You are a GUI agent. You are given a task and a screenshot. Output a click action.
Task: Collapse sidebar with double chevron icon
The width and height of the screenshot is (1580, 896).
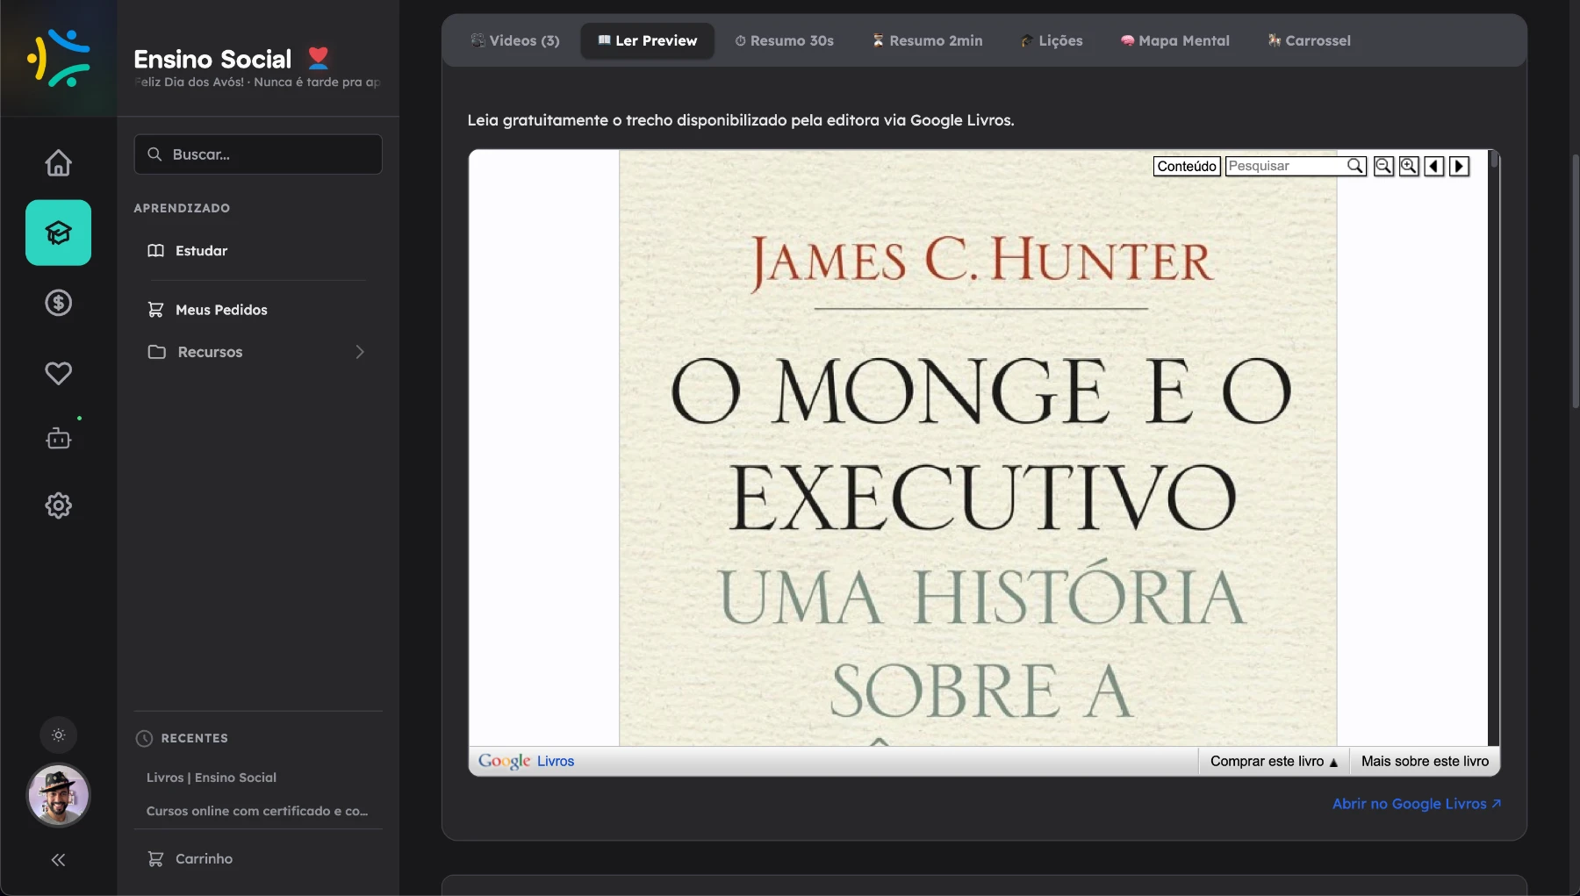pyautogui.click(x=58, y=860)
